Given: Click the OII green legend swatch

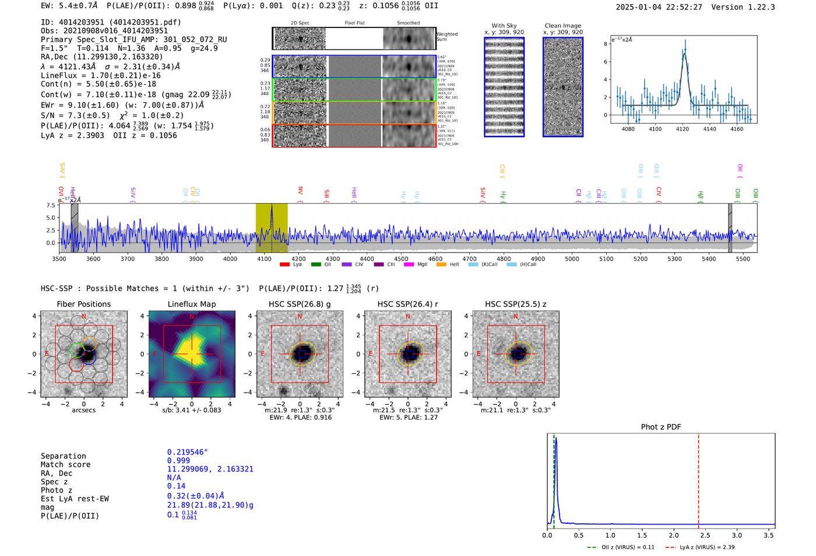Looking at the screenshot, I should (x=316, y=265).
